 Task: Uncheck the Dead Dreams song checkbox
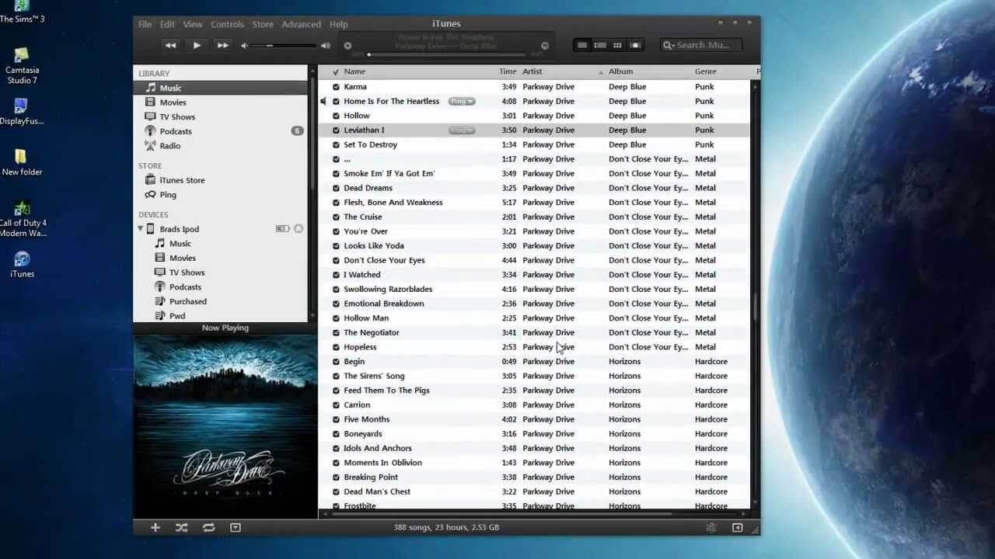(x=336, y=188)
